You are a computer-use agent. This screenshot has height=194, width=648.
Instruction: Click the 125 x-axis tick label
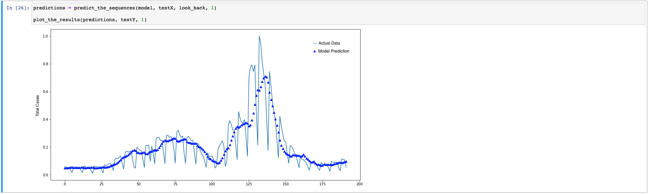(x=249, y=184)
